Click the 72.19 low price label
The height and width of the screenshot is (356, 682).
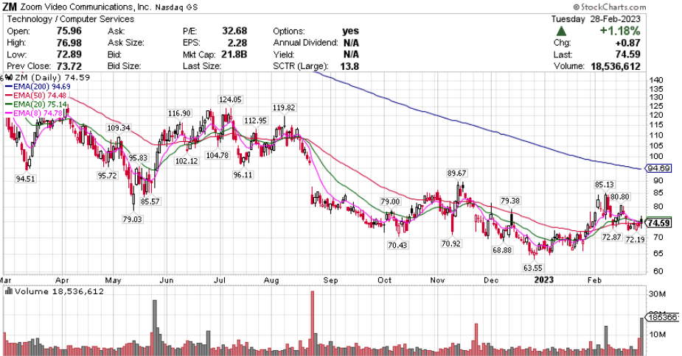(635, 239)
